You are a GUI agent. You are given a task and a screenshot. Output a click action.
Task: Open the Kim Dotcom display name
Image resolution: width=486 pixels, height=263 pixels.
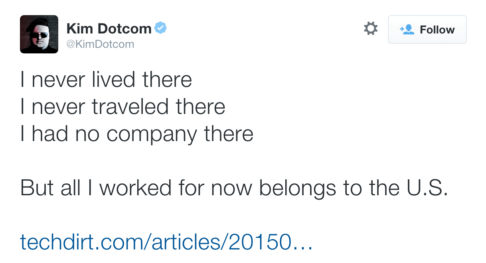[x=109, y=29]
